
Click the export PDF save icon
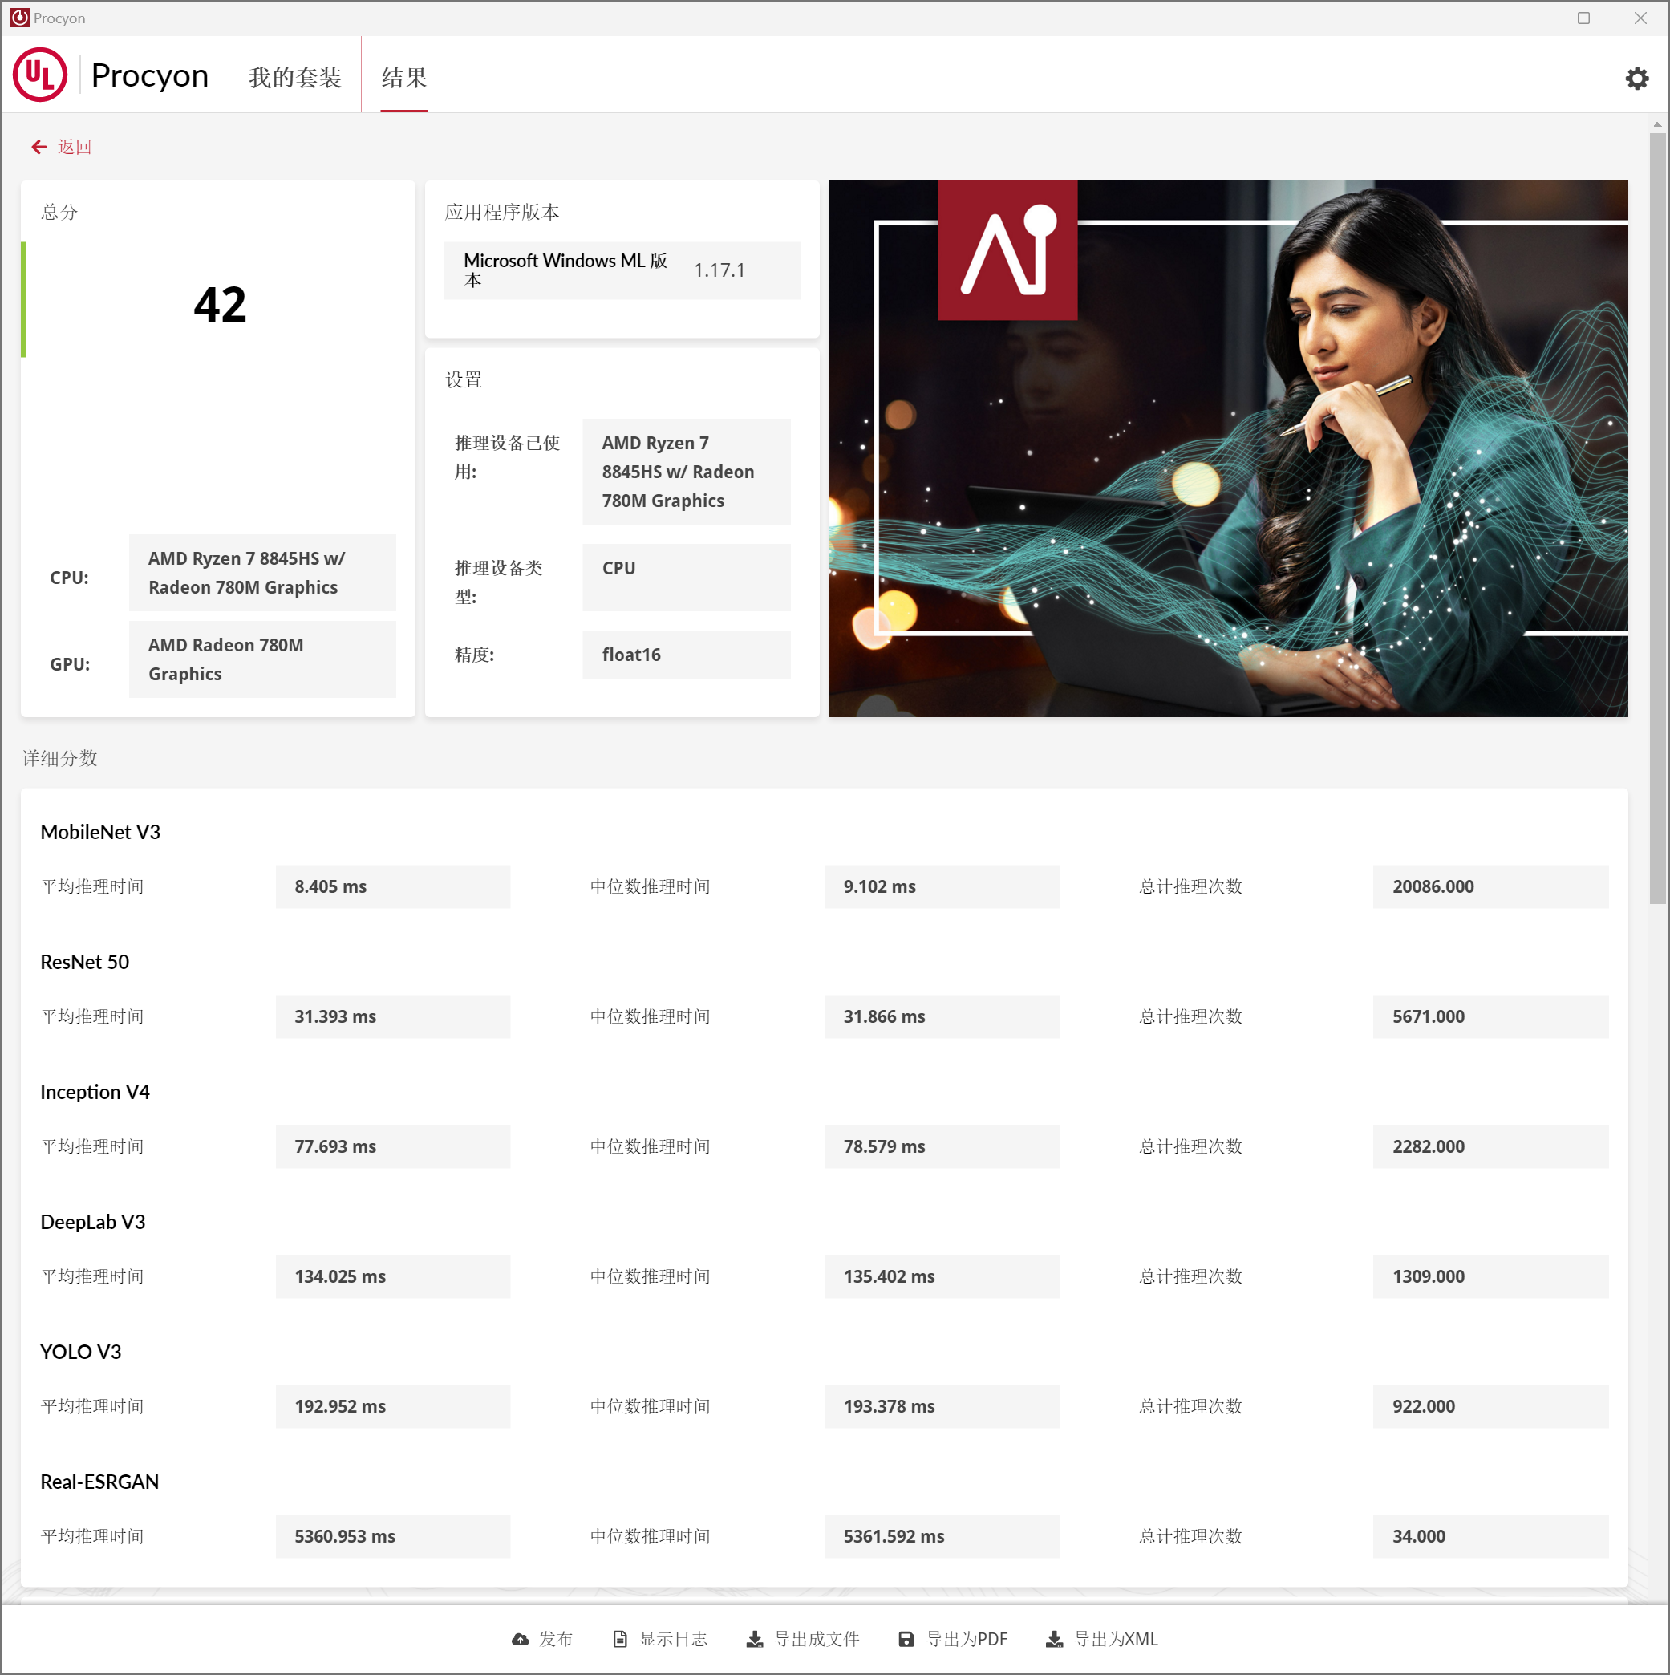point(906,1639)
